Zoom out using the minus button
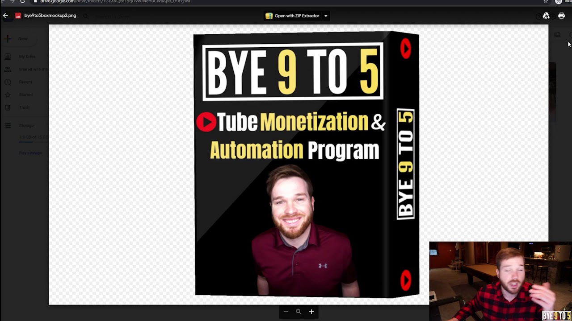The width and height of the screenshot is (572, 321). (286, 312)
